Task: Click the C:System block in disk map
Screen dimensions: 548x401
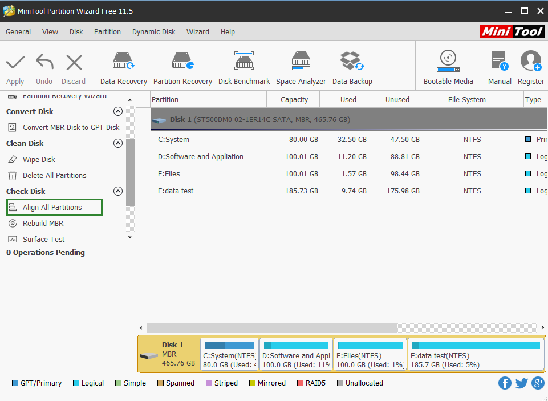Action: click(229, 354)
